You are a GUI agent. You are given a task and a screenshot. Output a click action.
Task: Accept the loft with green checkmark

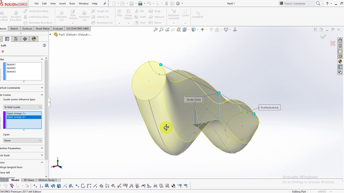tap(323, 37)
